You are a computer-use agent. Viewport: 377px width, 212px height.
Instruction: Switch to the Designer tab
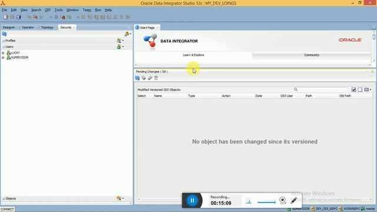coord(9,28)
